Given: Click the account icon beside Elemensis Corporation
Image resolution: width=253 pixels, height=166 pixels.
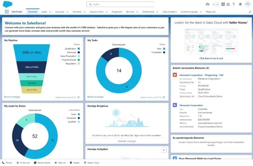Looking at the screenshot, I should (x=175, y=105).
